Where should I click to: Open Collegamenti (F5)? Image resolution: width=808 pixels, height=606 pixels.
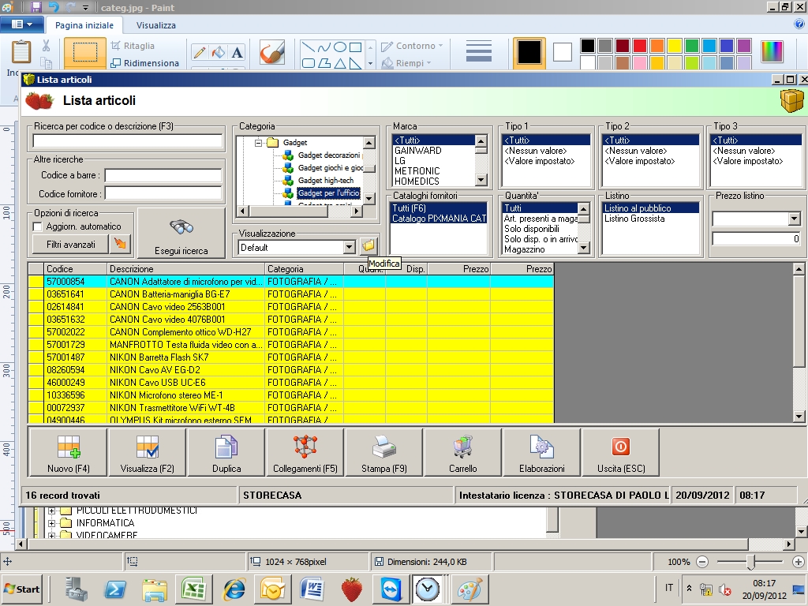click(x=305, y=452)
